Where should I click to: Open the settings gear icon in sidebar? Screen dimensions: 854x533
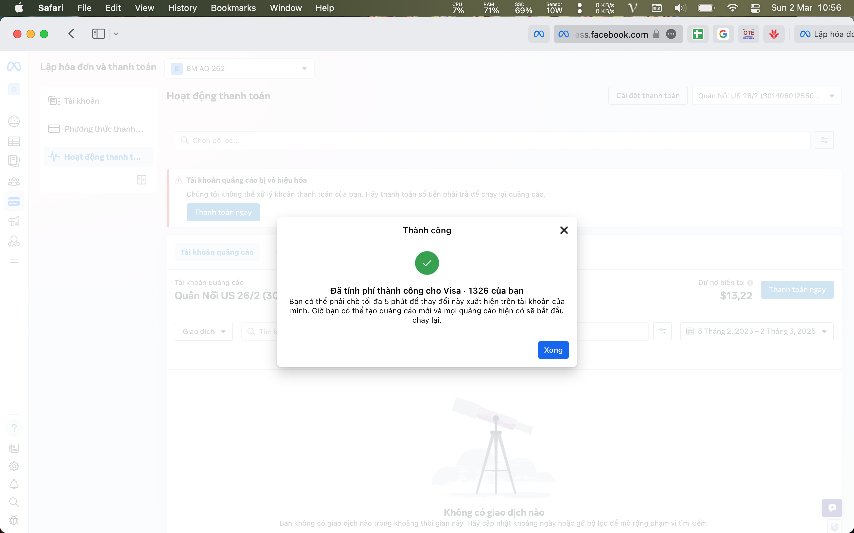point(14,466)
